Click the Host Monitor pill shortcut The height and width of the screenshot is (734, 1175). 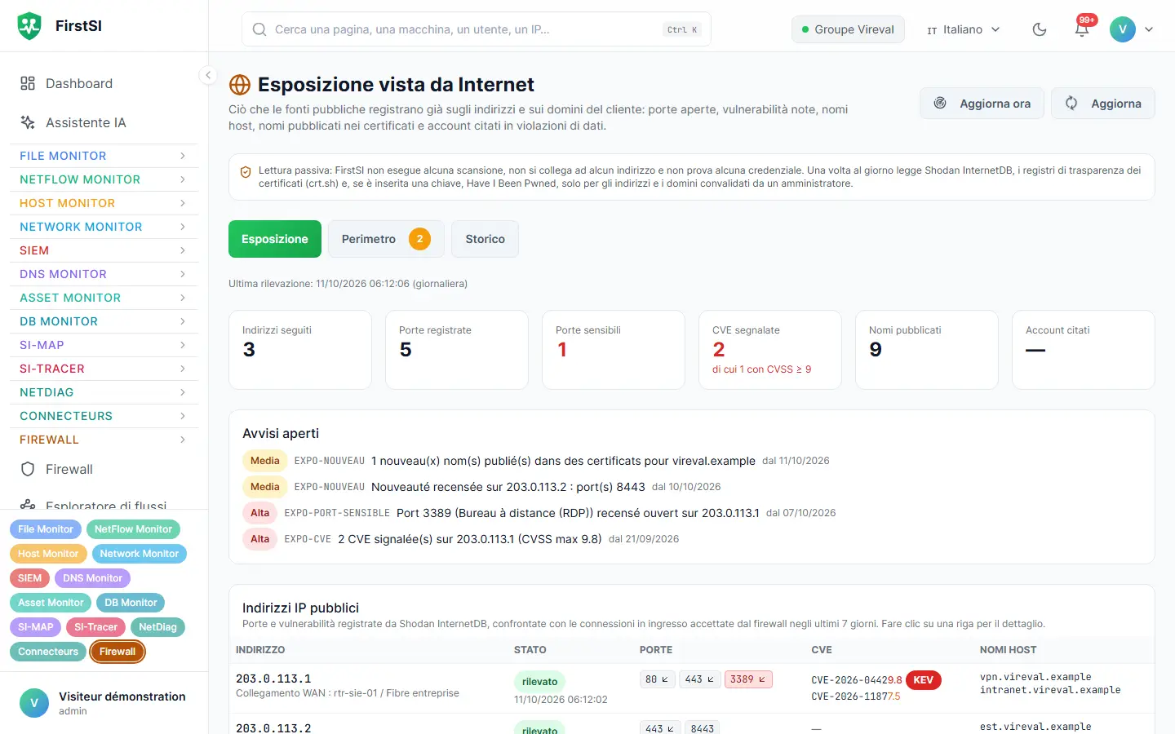(48, 554)
